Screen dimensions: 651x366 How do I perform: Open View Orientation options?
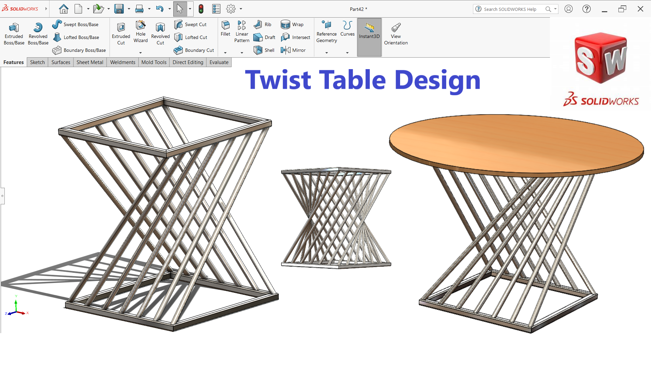click(396, 34)
